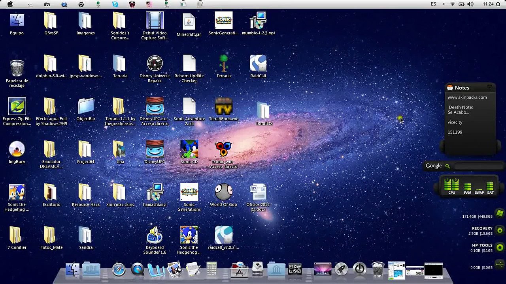The width and height of the screenshot is (506, 284).
Task: Open the Emulador DREAMCAST folder
Action: pyautogui.click(x=51, y=149)
